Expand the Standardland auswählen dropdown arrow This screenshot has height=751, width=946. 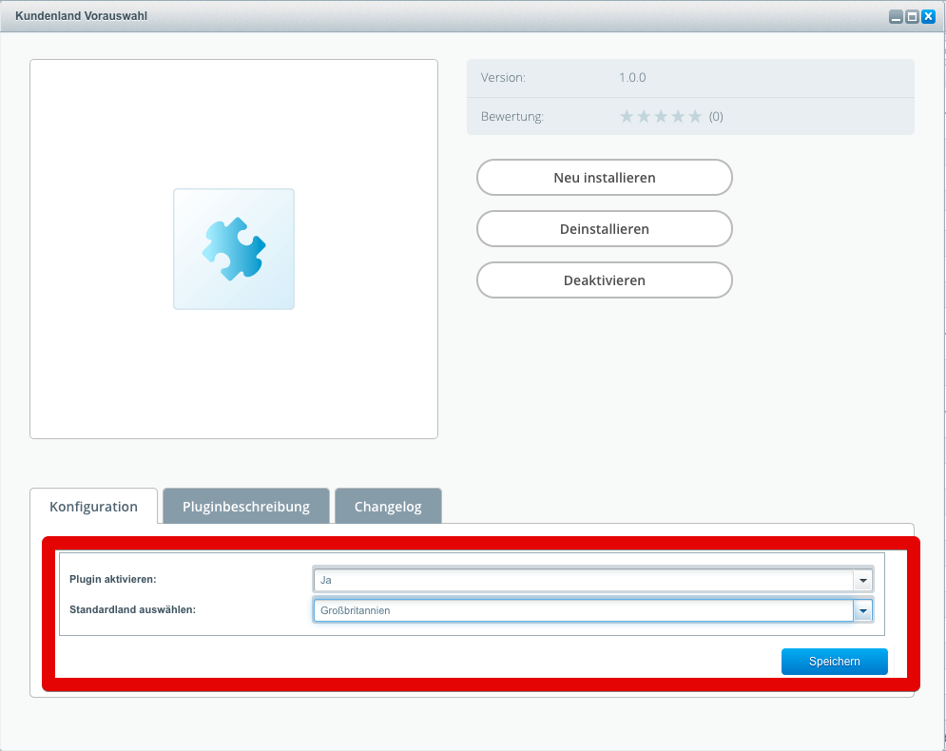863,610
